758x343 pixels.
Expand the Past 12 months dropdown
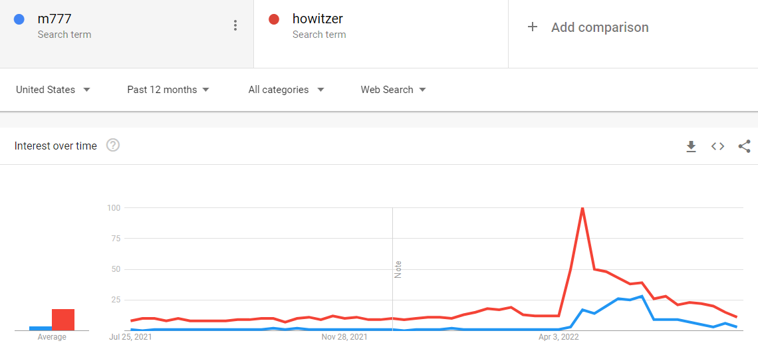[x=168, y=89]
